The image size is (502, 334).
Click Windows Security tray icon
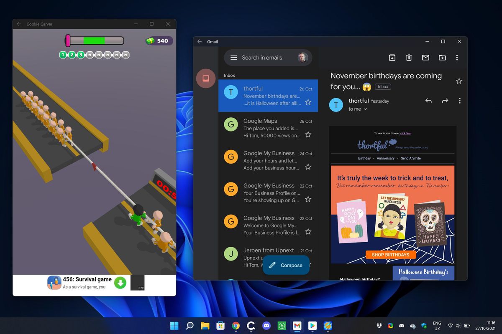point(424,326)
